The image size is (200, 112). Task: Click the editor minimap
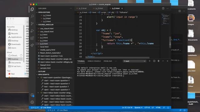[165, 19]
